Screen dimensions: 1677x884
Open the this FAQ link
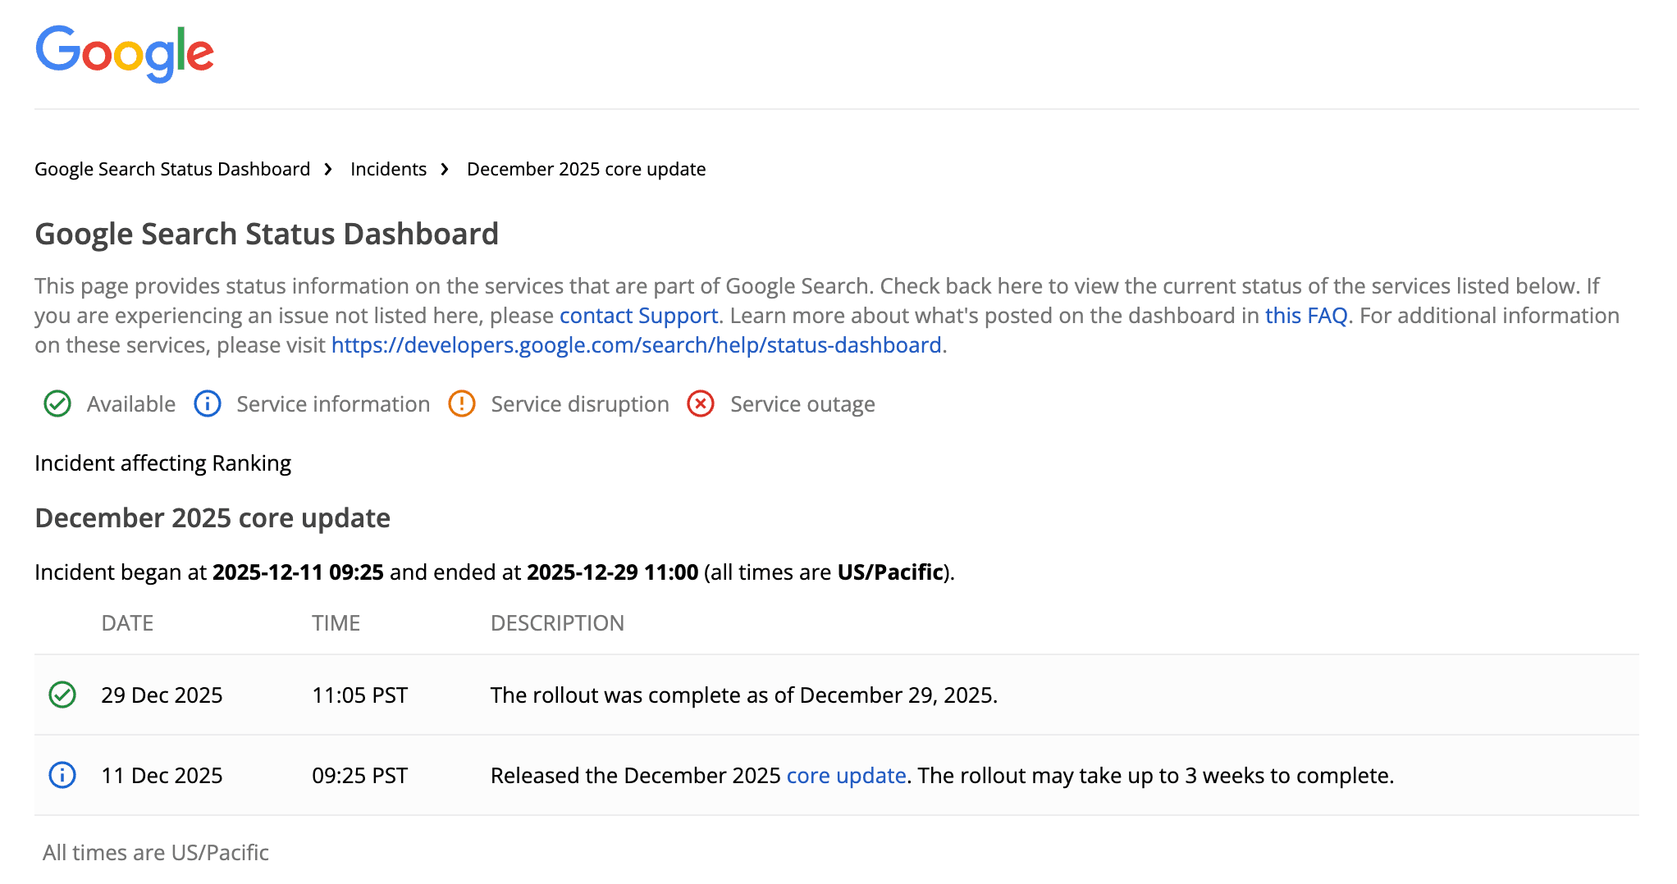(x=1307, y=315)
